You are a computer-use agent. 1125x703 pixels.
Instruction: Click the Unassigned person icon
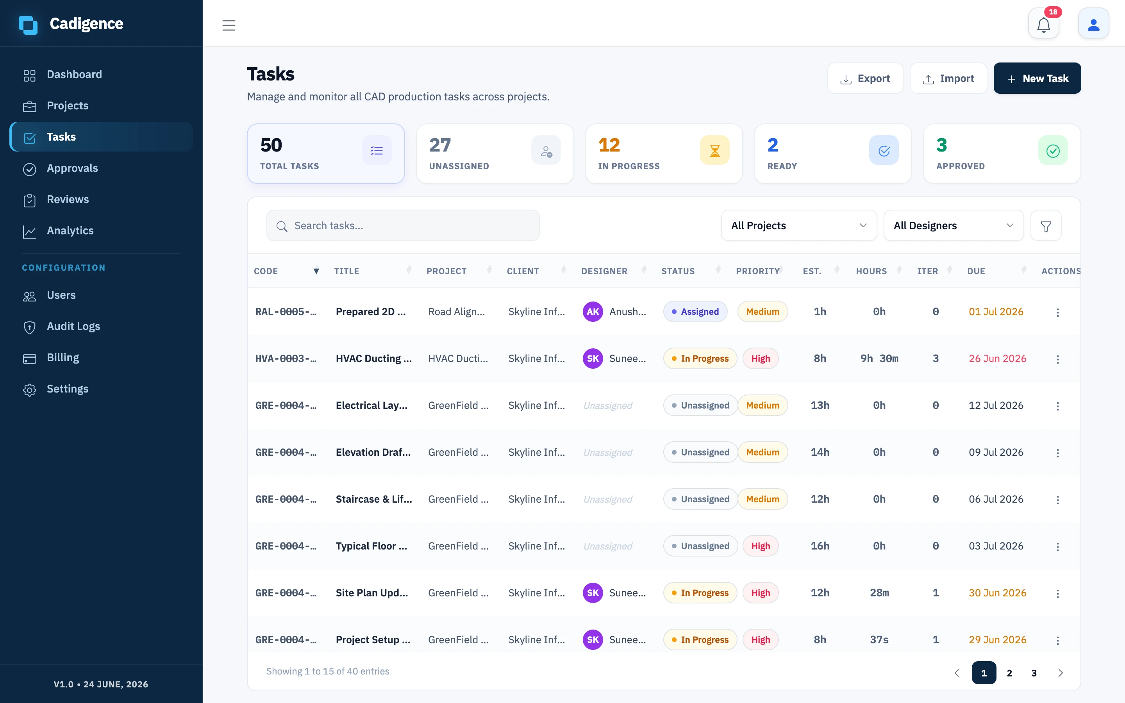pos(546,150)
